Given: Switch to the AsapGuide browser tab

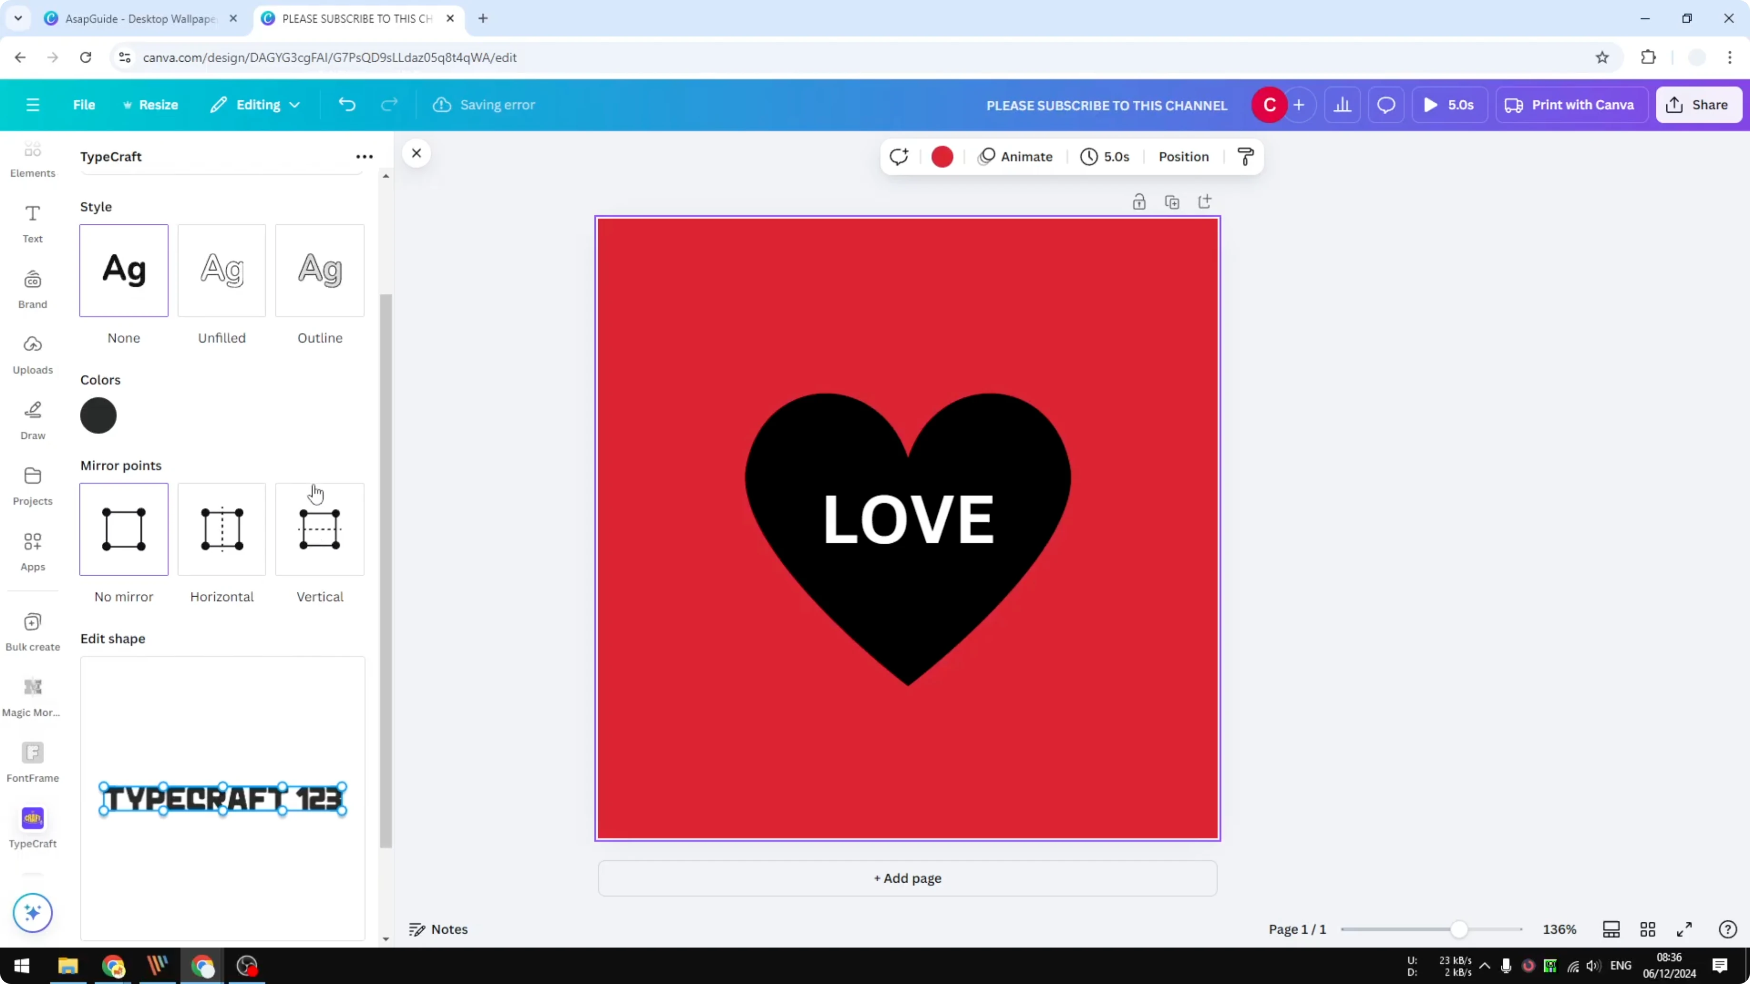Looking at the screenshot, I should [136, 19].
